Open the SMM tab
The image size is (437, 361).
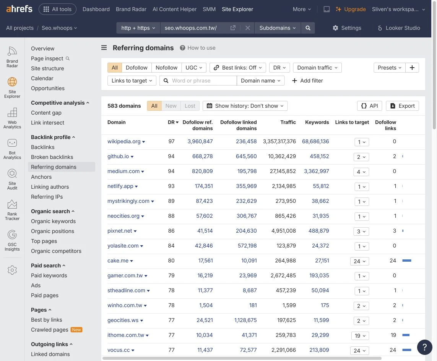pos(209,9)
